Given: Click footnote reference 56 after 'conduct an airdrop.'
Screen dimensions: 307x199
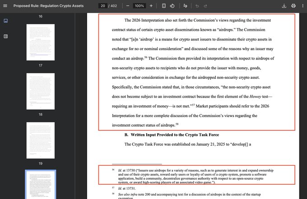Looking at the screenshot, I should click(x=146, y=57).
